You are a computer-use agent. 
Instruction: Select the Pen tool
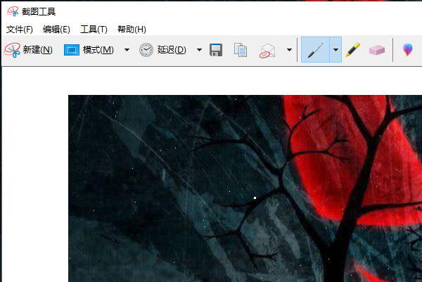[x=315, y=50]
